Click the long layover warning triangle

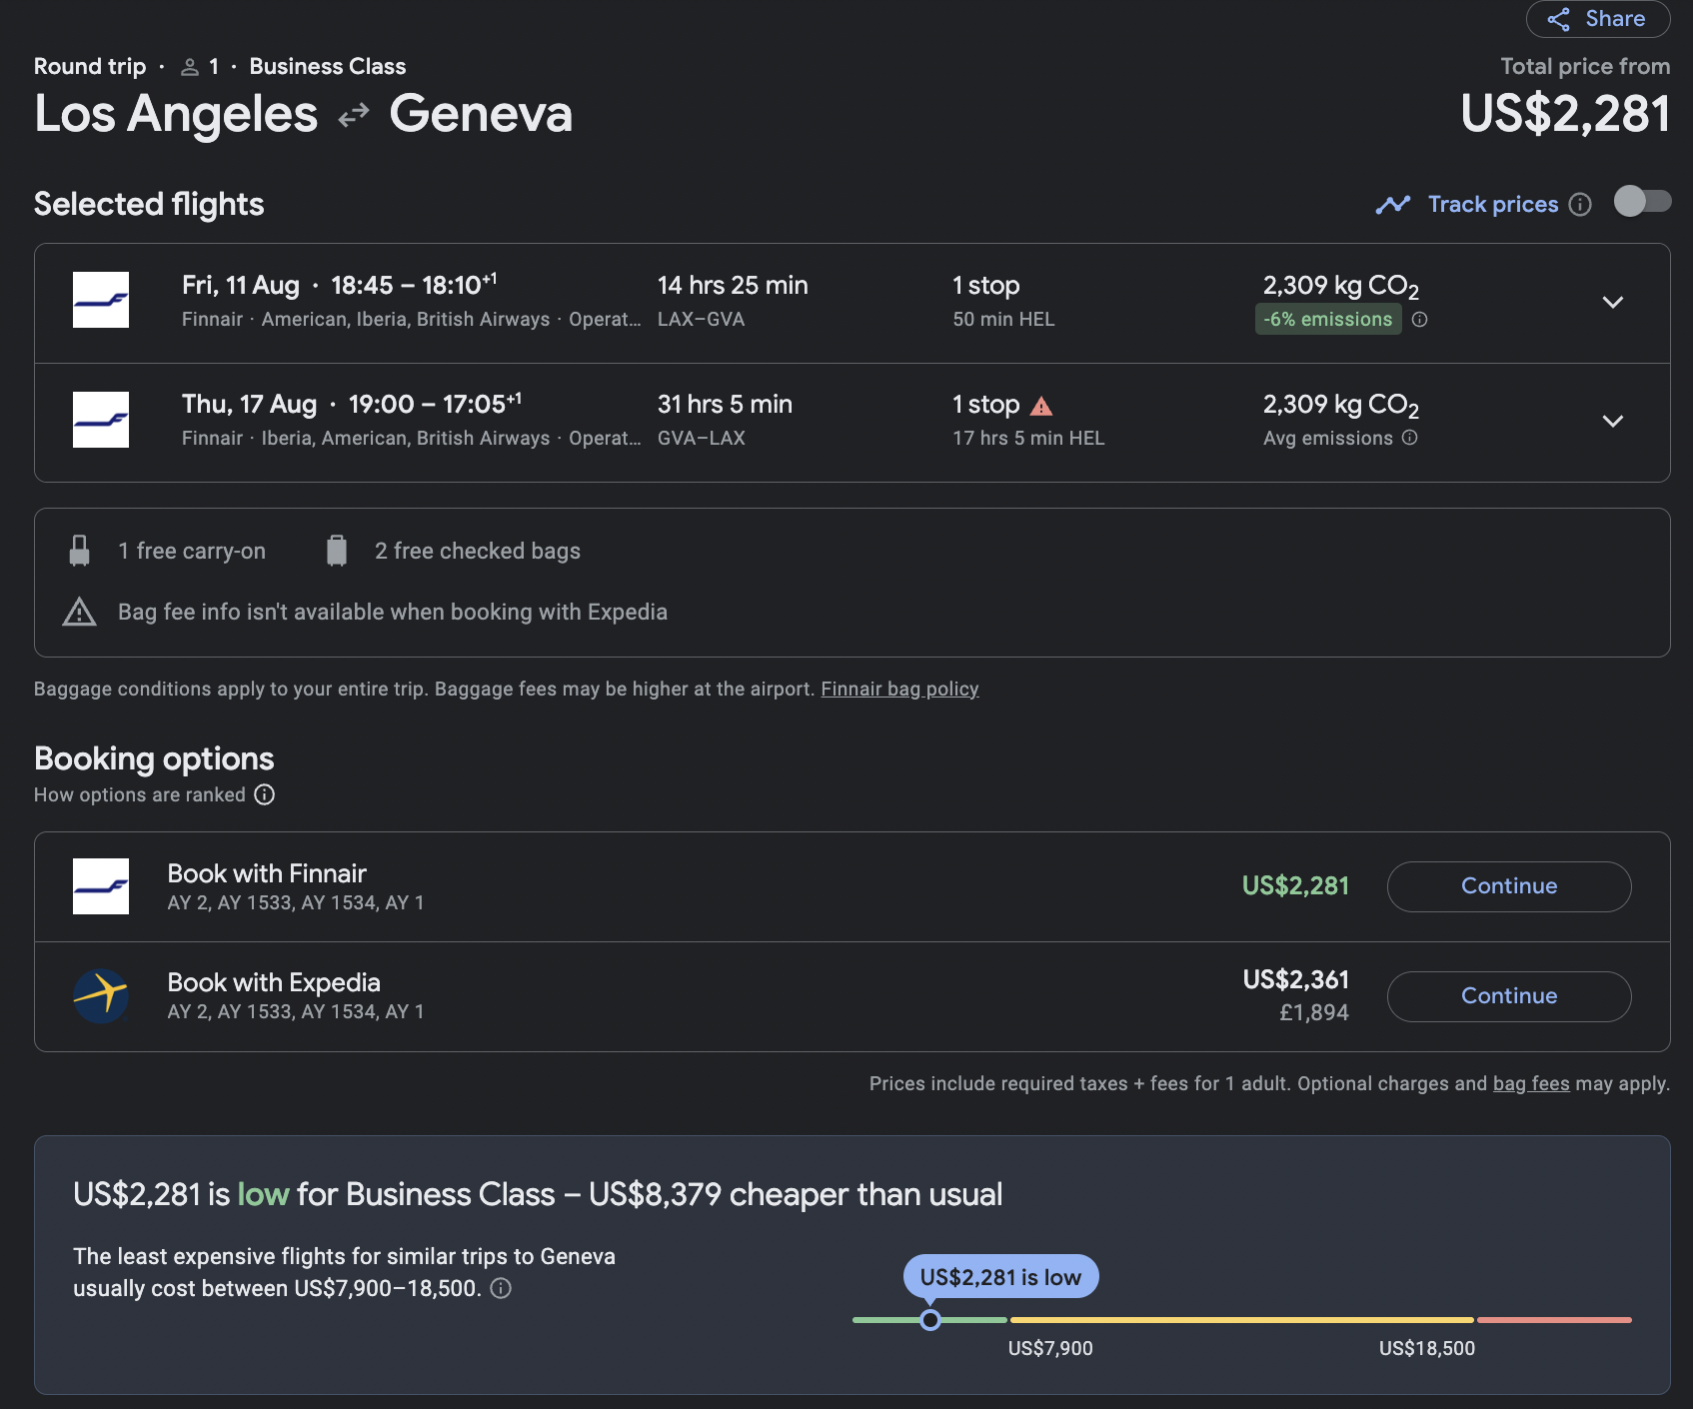point(1041,406)
